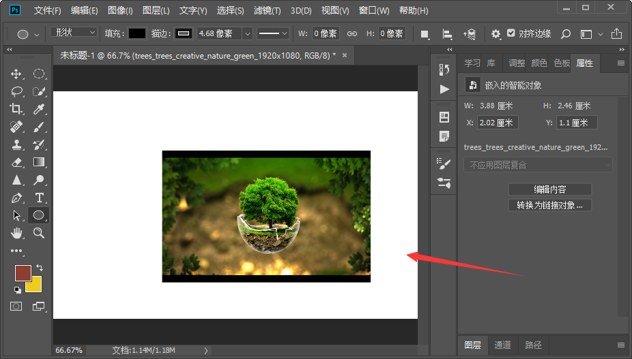The height and width of the screenshot is (359, 632).
Task: Select the Pen tool
Action: 16,198
